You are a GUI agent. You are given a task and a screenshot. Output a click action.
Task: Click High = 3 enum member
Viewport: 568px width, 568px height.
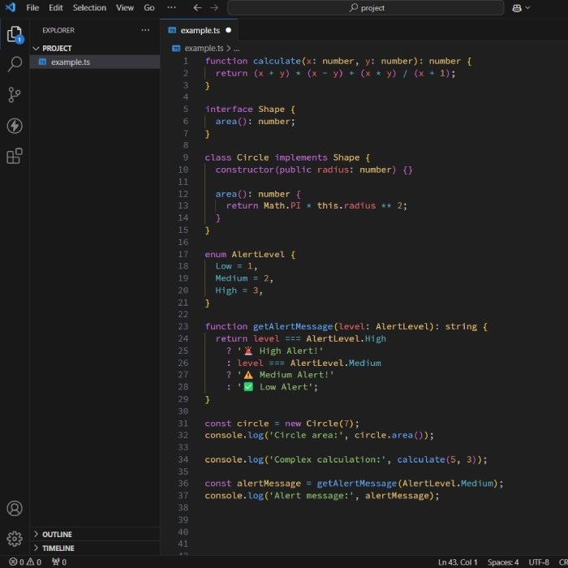(237, 290)
